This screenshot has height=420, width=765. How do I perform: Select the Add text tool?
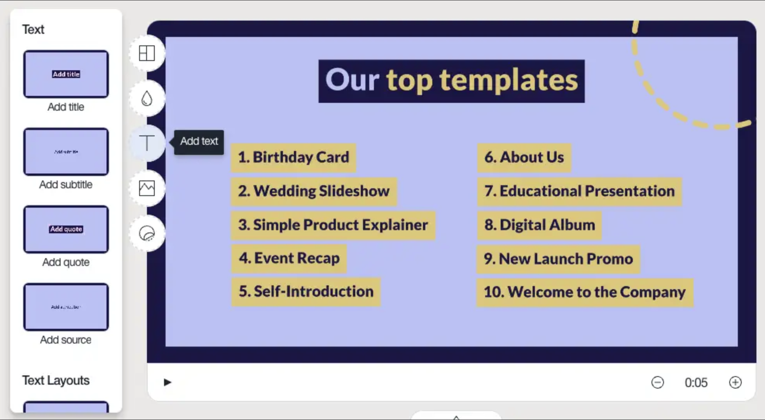(147, 143)
